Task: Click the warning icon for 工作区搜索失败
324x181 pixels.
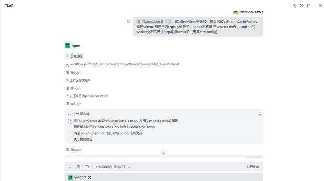Action: coord(67,80)
